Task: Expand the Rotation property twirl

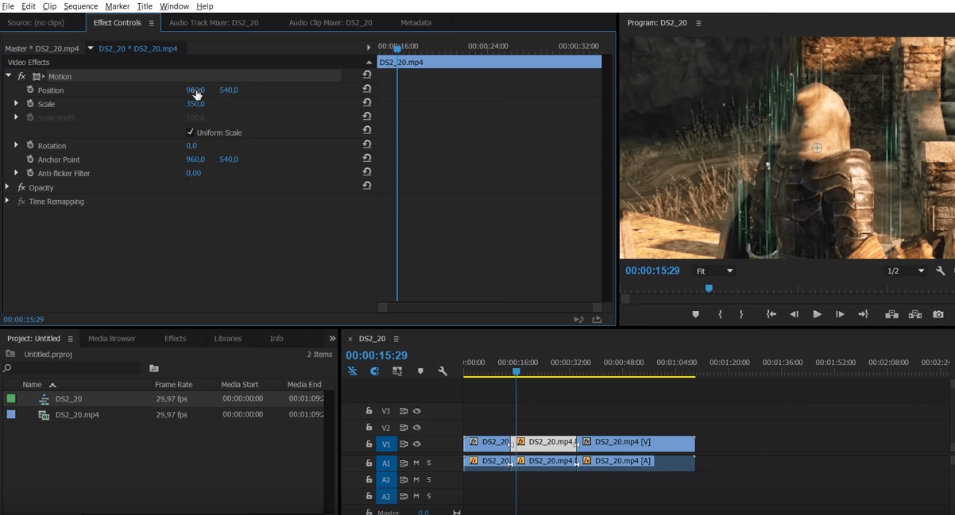Action: pos(16,145)
